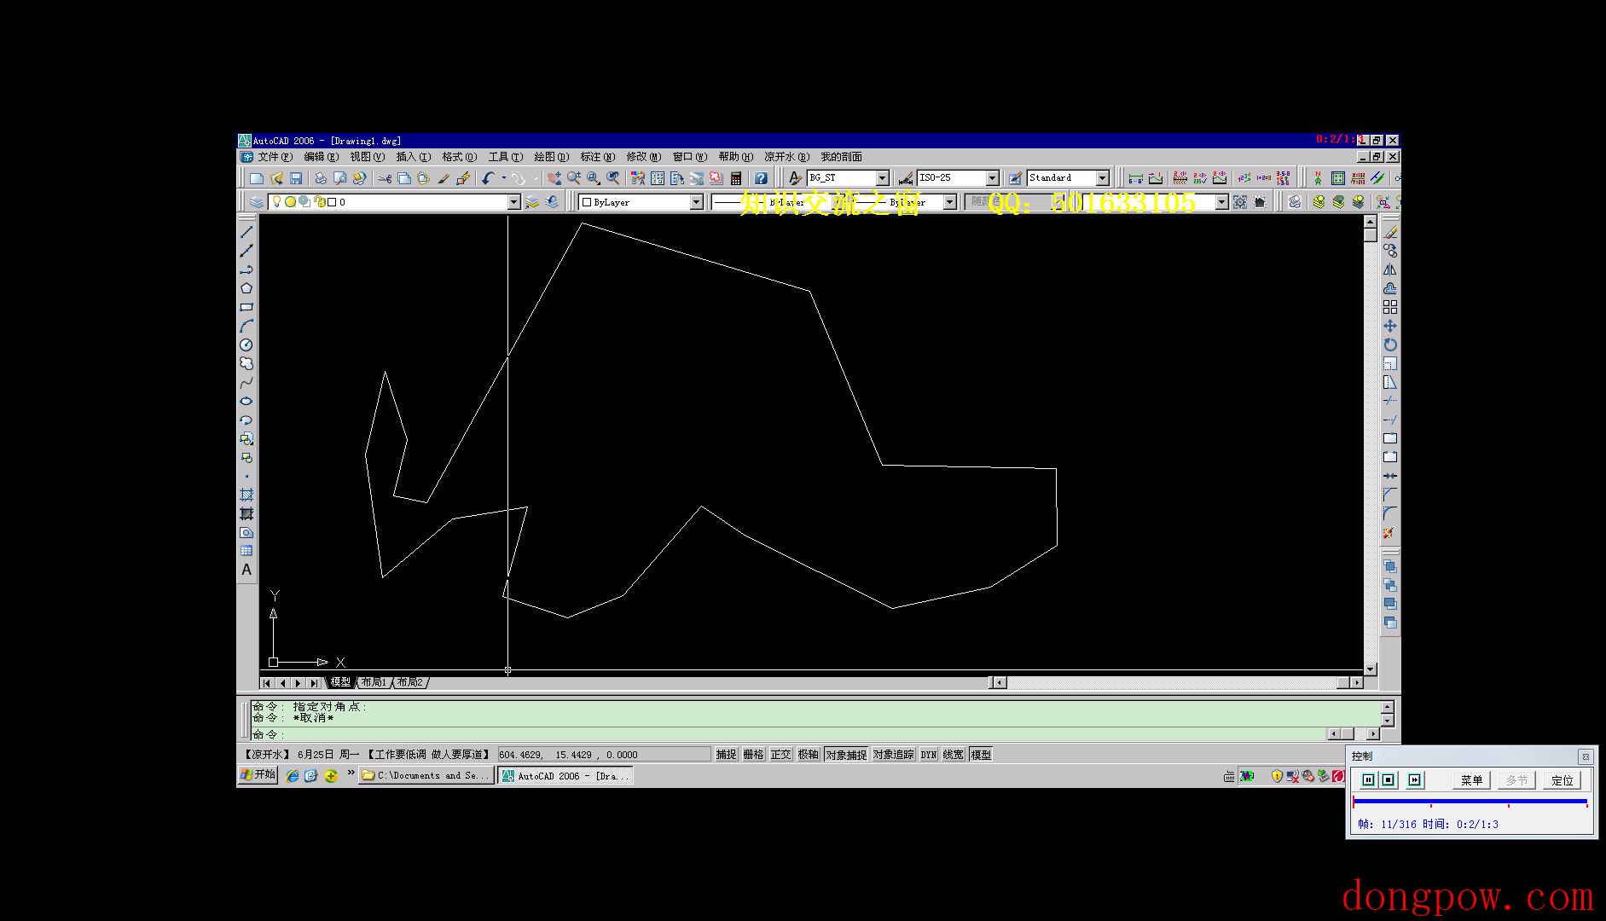Image resolution: width=1606 pixels, height=921 pixels.
Task: Open the Table tool
Action: [246, 551]
